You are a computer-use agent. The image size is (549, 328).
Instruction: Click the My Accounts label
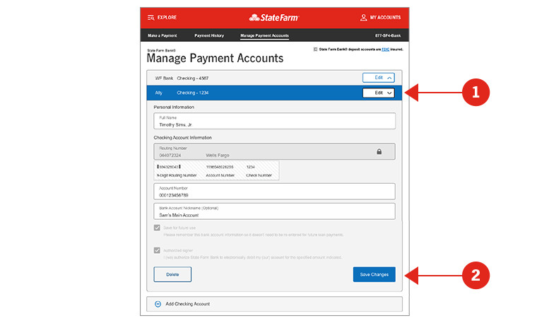click(x=386, y=18)
